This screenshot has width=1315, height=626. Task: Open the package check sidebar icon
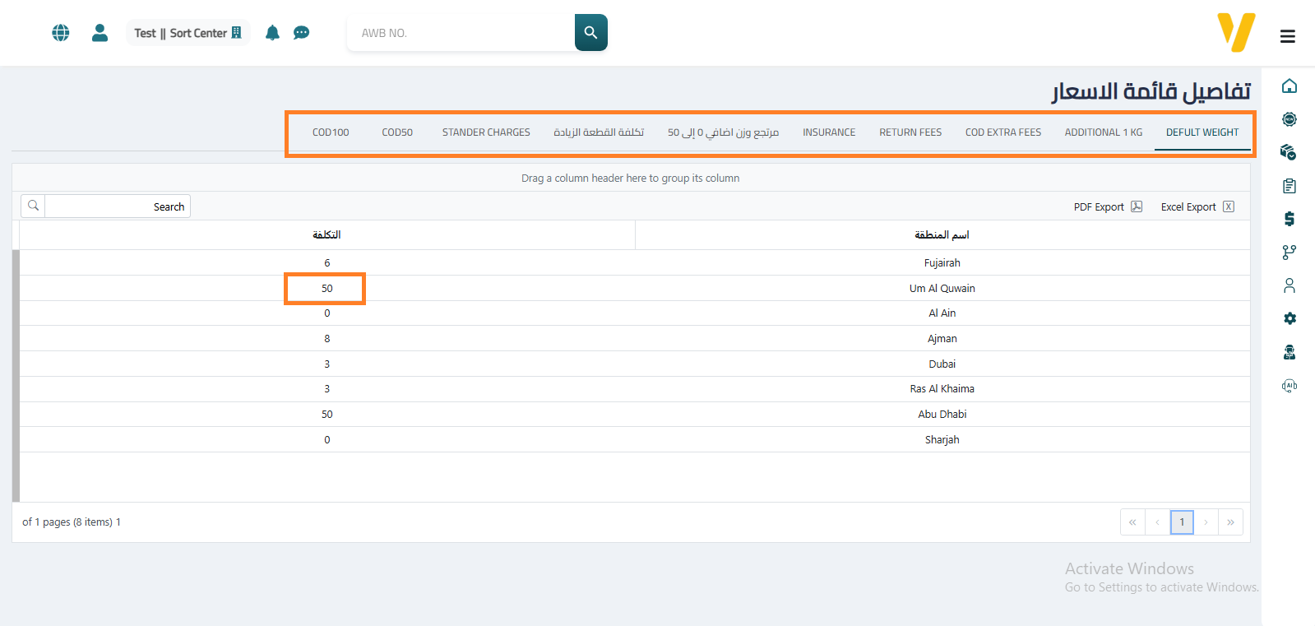[x=1290, y=152]
